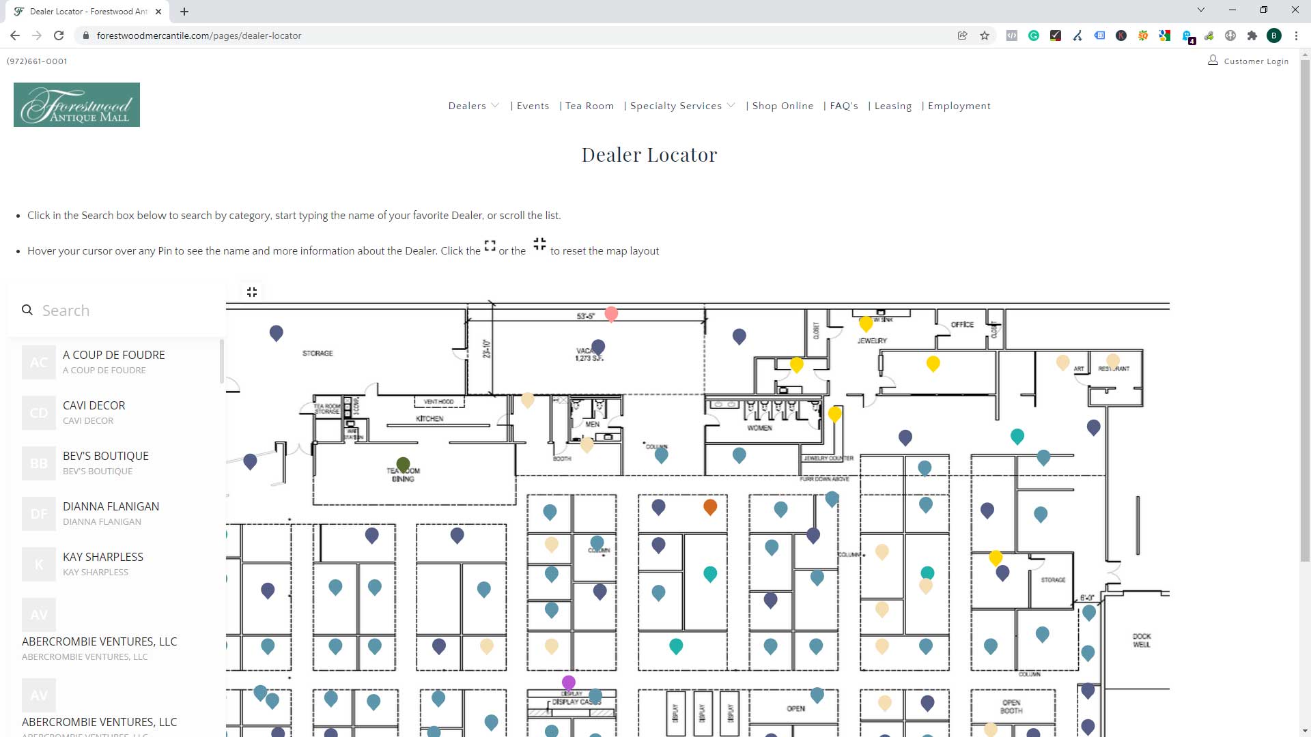Click the bookmark/favorites icon in toolbar
The height and width of the screenshot is (737, 1311).
[x=985, y=36]
